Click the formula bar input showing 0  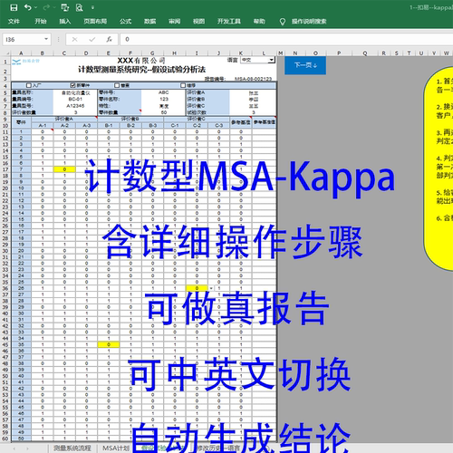(286, 39)
